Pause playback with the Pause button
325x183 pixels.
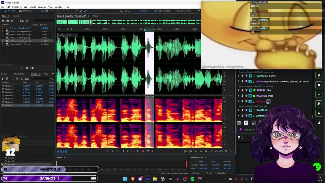coord(117,151)
